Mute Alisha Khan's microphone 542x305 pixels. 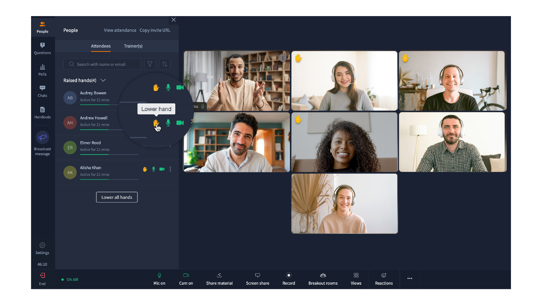154,169
